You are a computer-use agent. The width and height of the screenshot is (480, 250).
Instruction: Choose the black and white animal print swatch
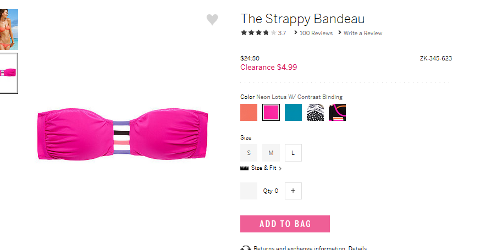pyautogui.click(x=315, y=112)
